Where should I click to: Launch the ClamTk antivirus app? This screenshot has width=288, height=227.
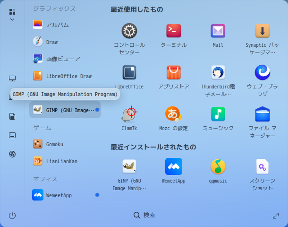pyautogui.click(x=129, y=114)
